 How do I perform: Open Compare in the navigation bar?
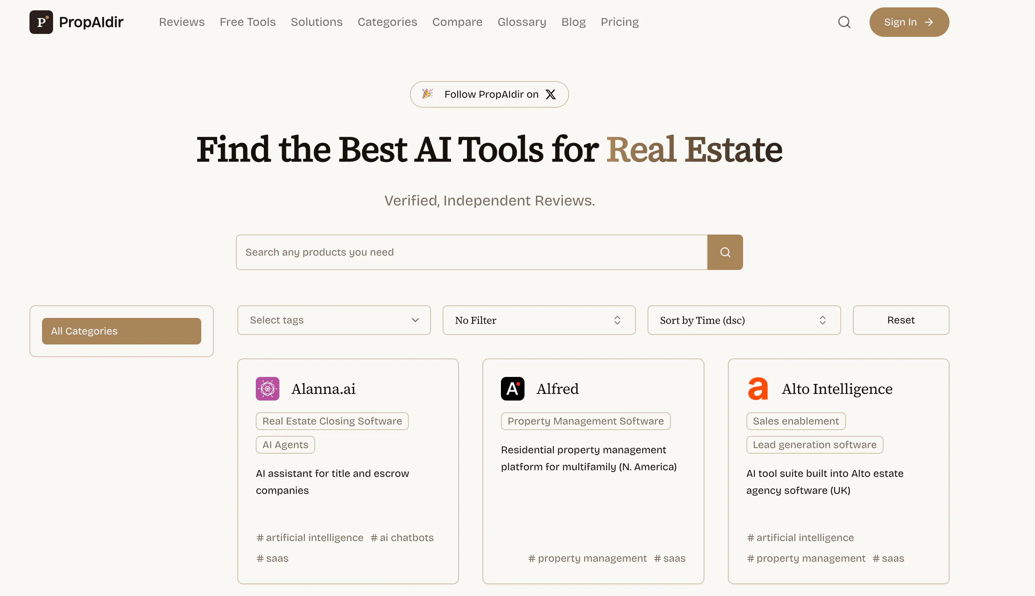tap(457, 22)
